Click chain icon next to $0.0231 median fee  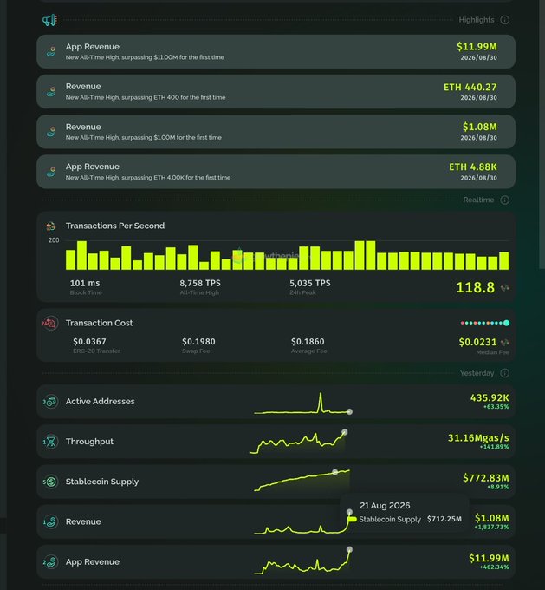click(x=505, y=342)
